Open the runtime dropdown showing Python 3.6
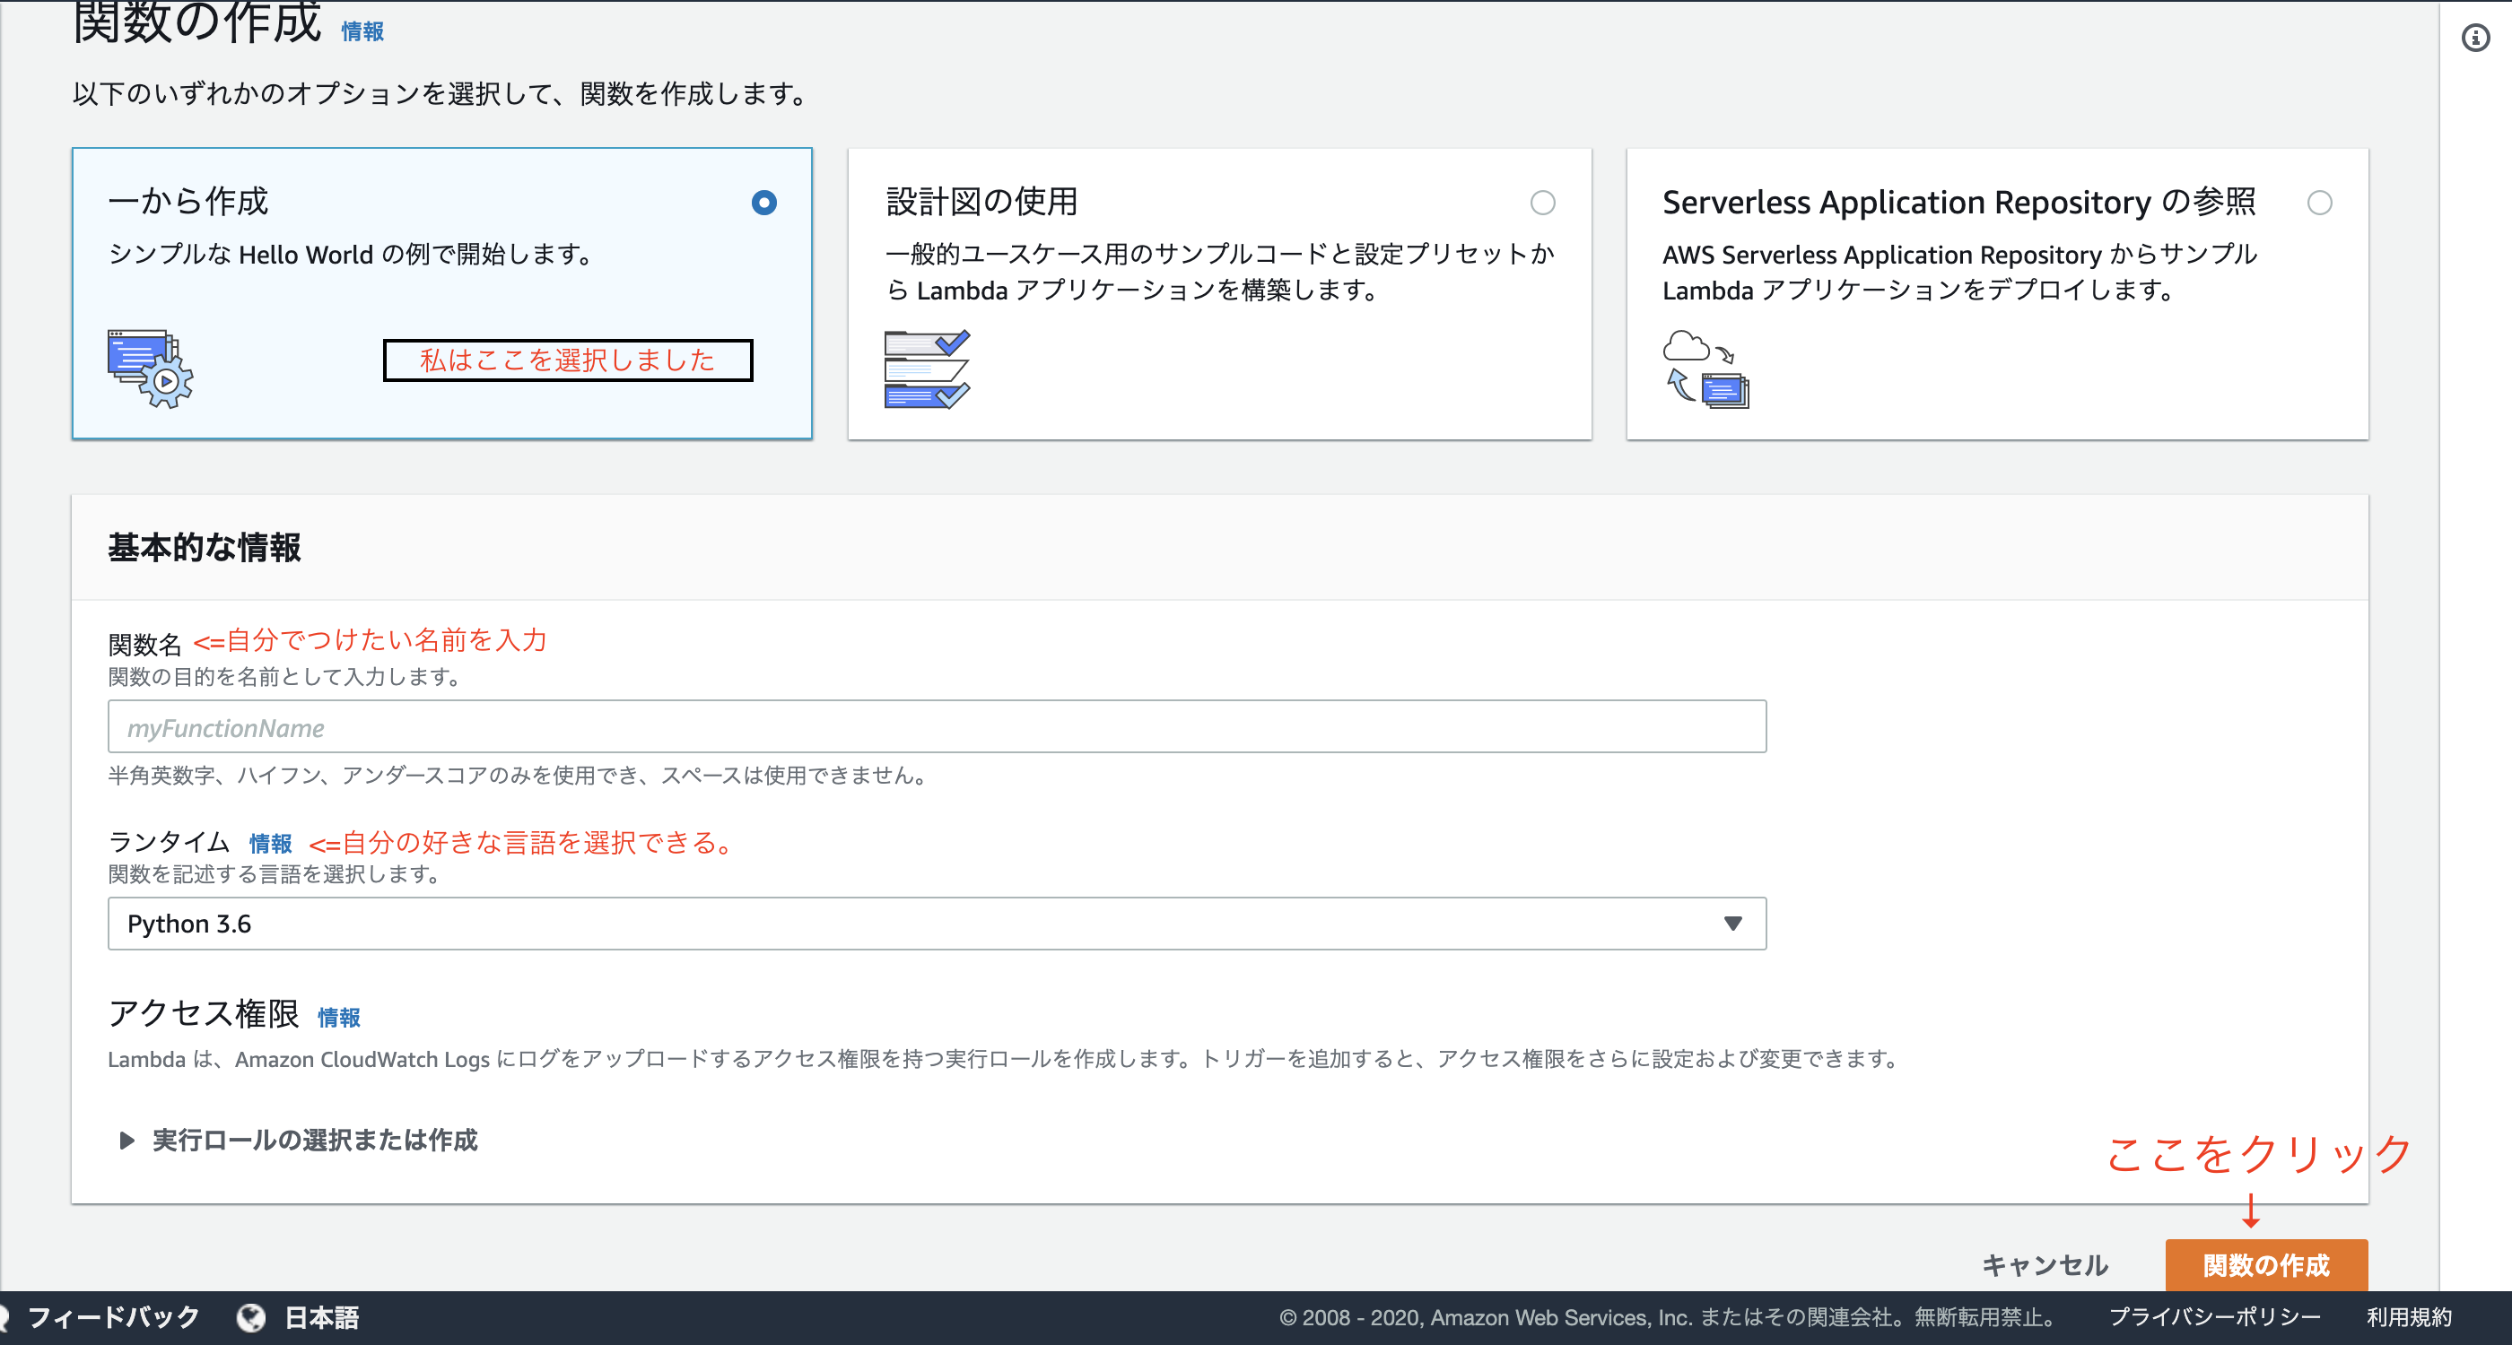Screen dimensions: 2512x1345 pyautogui.click(x=936, y=923)
